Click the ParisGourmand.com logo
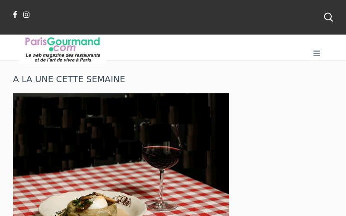The image size is (346, 216). pos(63,50)
